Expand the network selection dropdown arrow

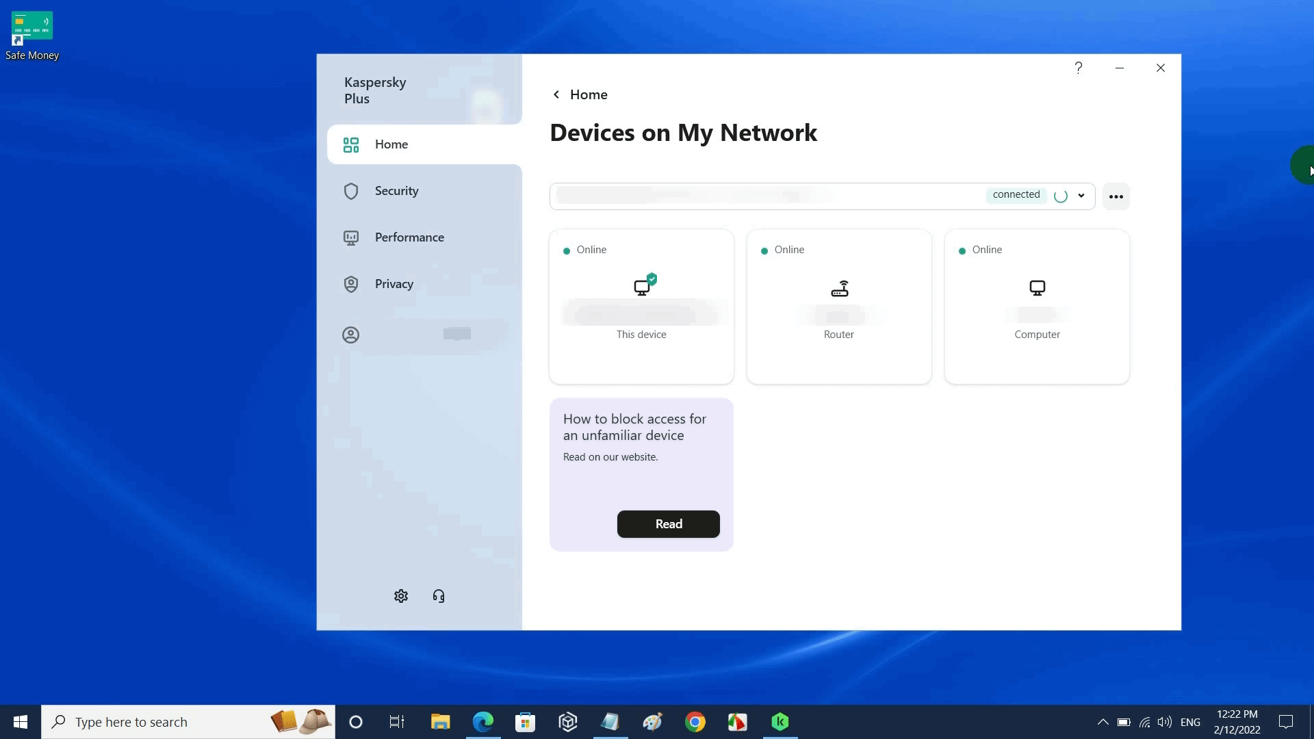1081,196
